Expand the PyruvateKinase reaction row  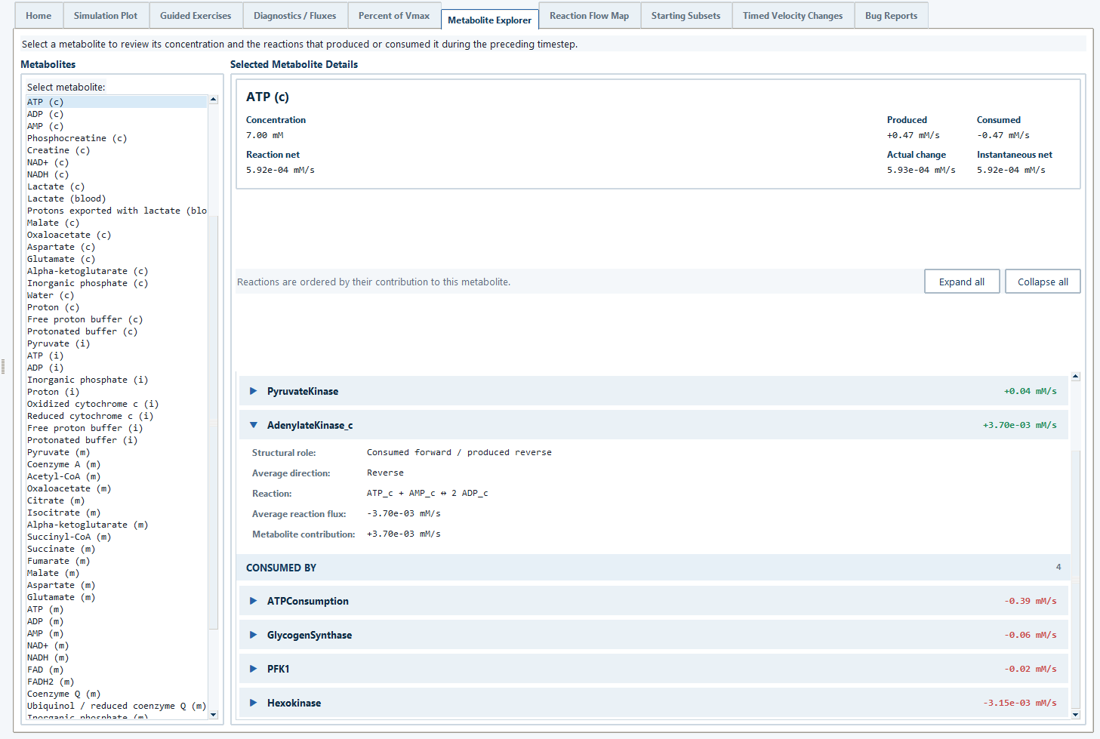[654, 391]
